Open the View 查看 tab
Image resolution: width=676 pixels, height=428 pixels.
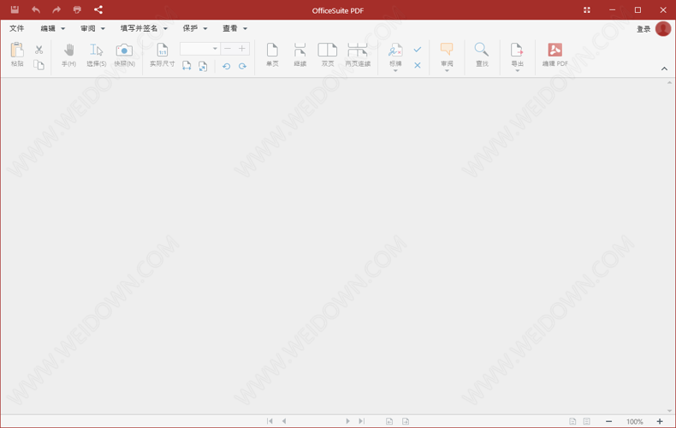click(234, 28)
